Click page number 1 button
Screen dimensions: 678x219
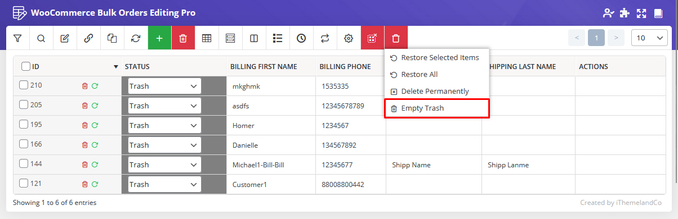click(596, 38)
